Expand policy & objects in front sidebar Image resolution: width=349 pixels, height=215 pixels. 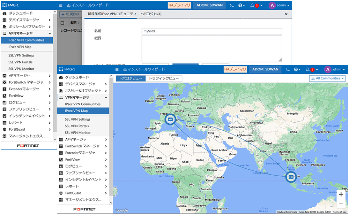[106, 91]
